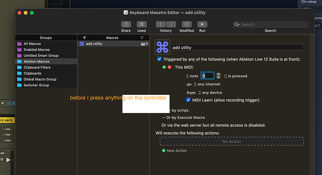
Task: Select Clipboards group
Action: tap(46, 73)
